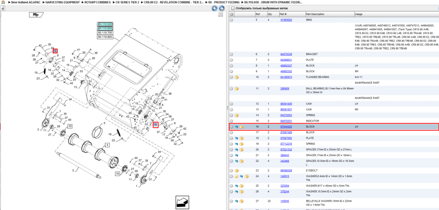Image resolution: width=439 pixels, height=210 pixels.
Task: Expand the CAM LH row 12 details
Action: tap(231, 104)
